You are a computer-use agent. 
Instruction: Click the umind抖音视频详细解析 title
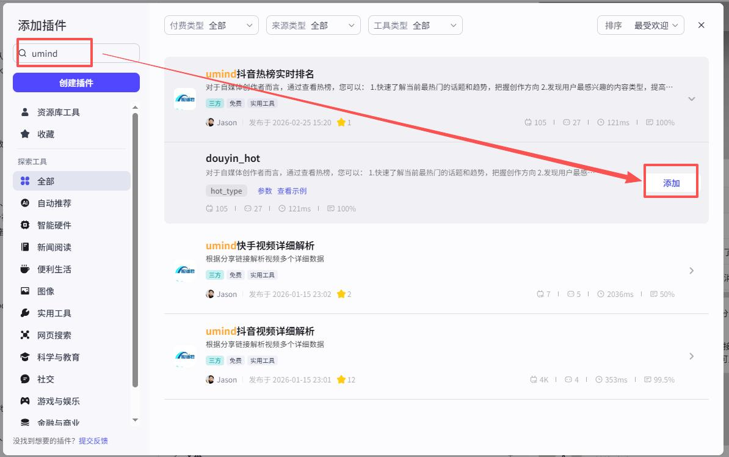(x=260, y=331)
